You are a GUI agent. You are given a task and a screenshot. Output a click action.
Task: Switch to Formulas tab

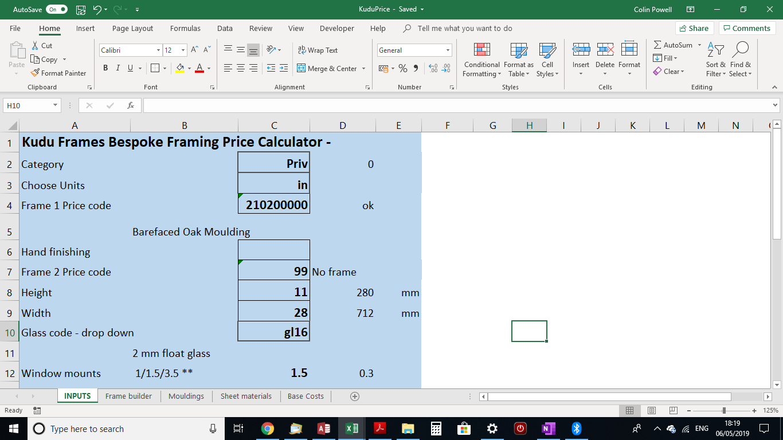[x=185, y=28]
